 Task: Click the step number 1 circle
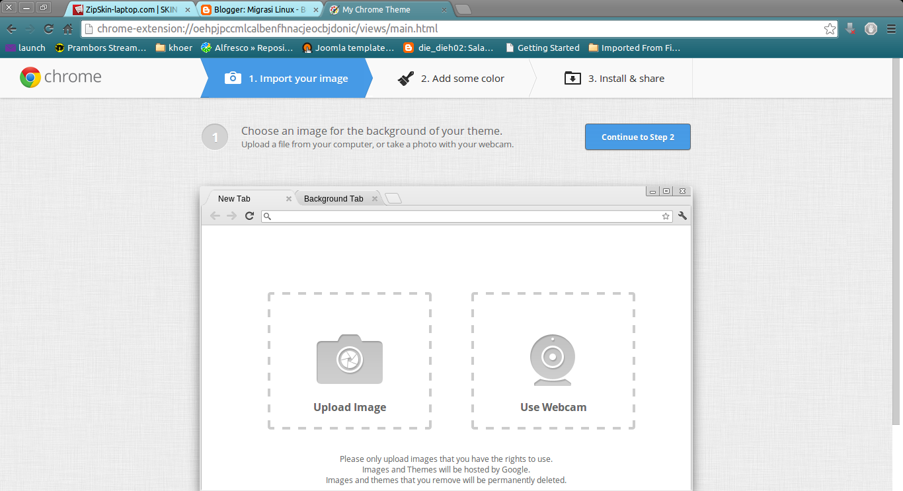(x=215, y=137)
